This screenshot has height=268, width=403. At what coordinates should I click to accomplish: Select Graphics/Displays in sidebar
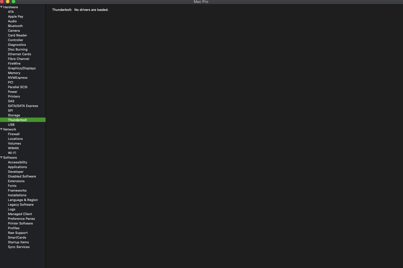(x=22, y=68)
